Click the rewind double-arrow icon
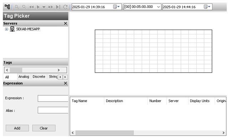This screenshot has height=137, width=228. (x=31, y=7)
